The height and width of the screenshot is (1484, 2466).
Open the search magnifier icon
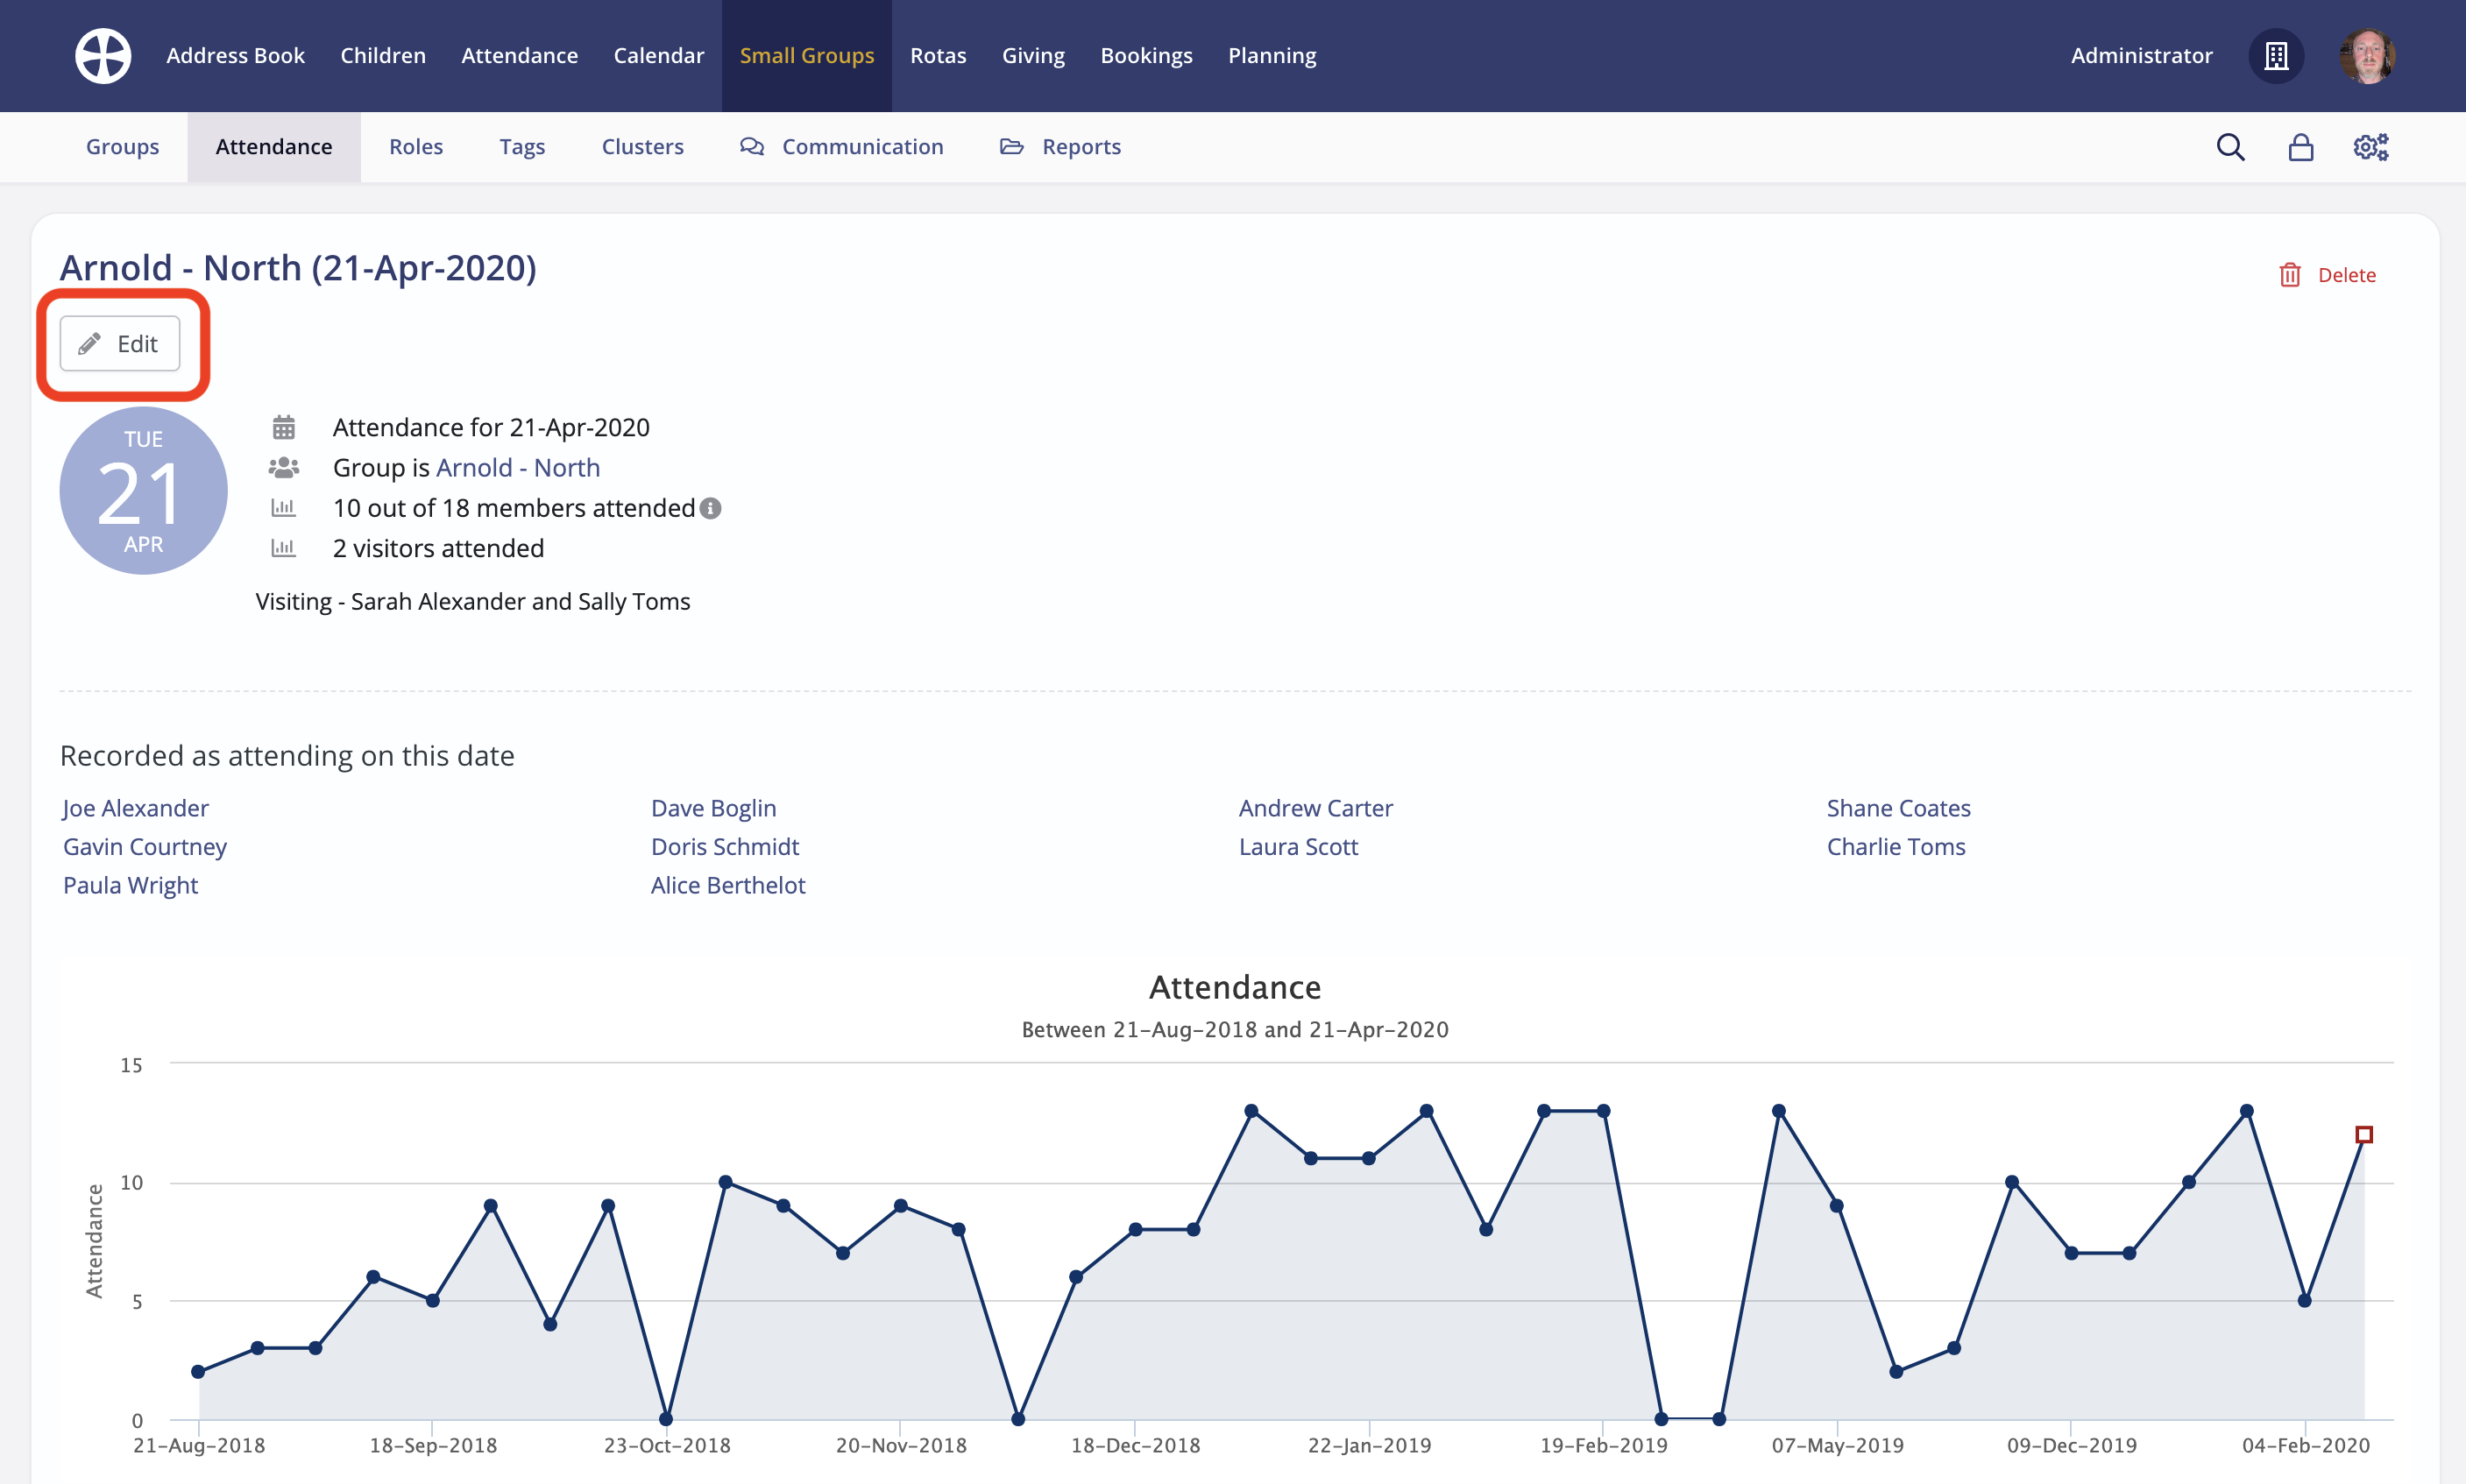coord(2230,147)
